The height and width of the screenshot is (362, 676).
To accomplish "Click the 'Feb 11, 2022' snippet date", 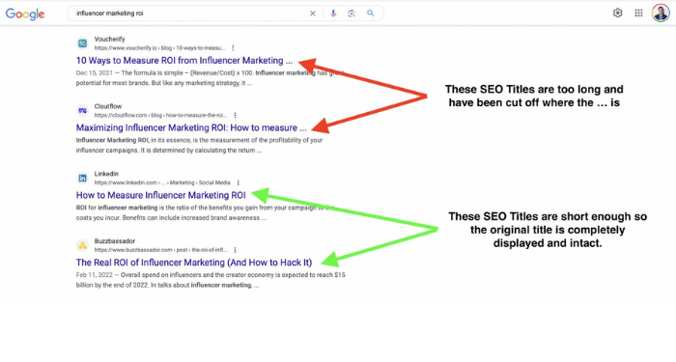I will pyautogui.click(x=94, y=274).
